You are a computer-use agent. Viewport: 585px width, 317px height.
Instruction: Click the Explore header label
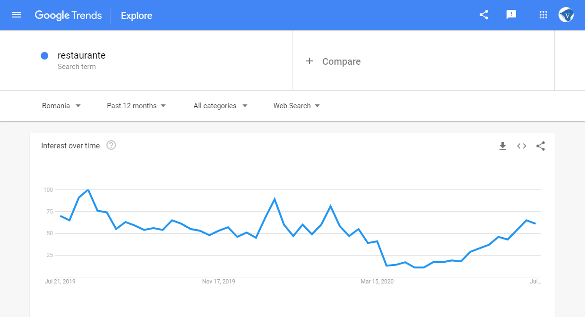[137, 16]
